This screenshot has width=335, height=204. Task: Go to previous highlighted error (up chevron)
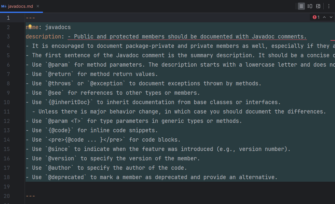324,17
